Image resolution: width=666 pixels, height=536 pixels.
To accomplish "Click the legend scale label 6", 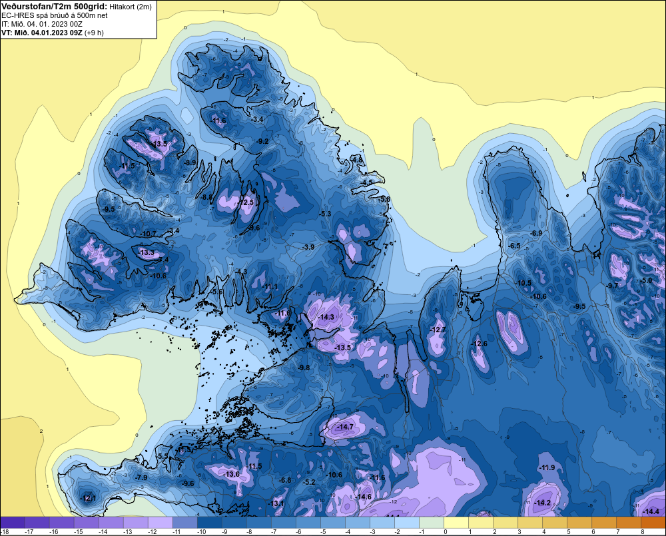I will [x=593, y=532].
